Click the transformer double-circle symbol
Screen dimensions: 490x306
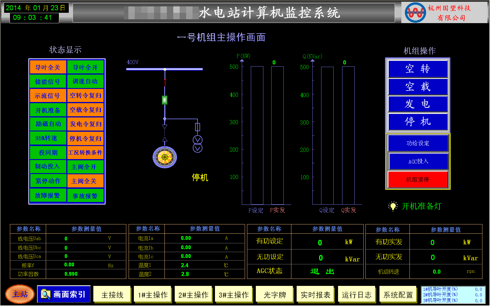click(197, 144)
